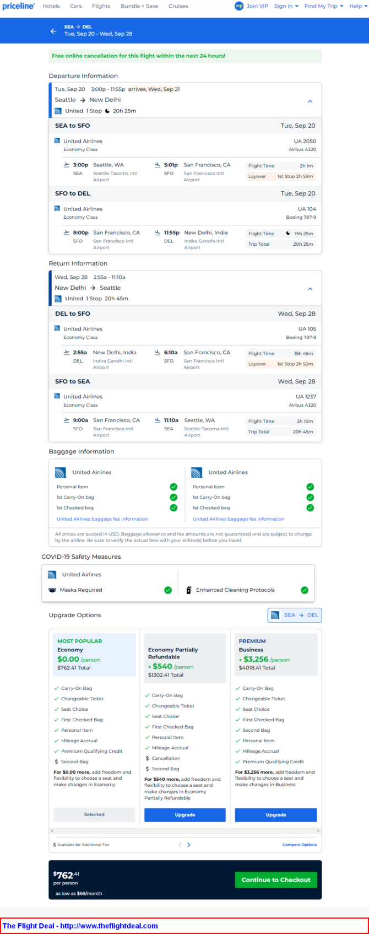Image resolution: width=369 pixels, height=934 pixels.
Task: Click the United logo in SFO to SEA segment
Action: [x=57, y=396]
